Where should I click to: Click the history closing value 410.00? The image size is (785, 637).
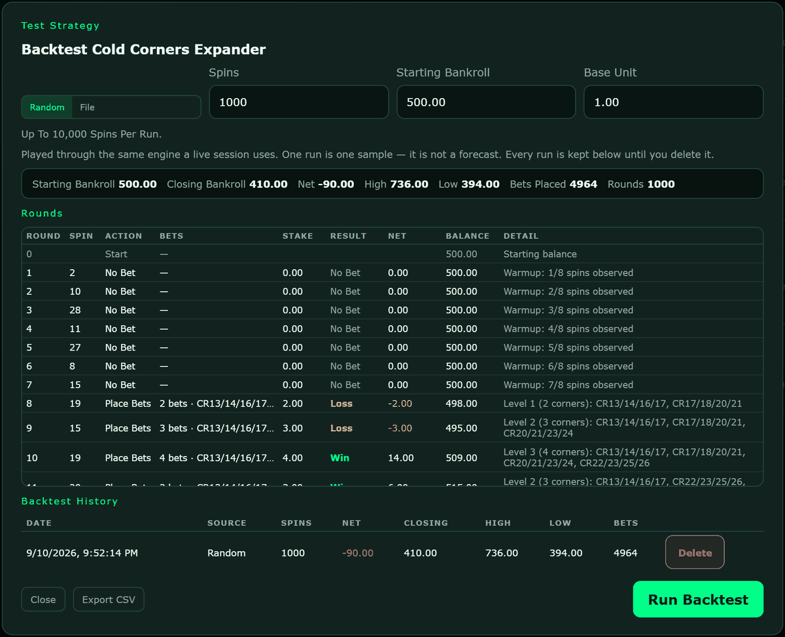[x=421, y=553]
